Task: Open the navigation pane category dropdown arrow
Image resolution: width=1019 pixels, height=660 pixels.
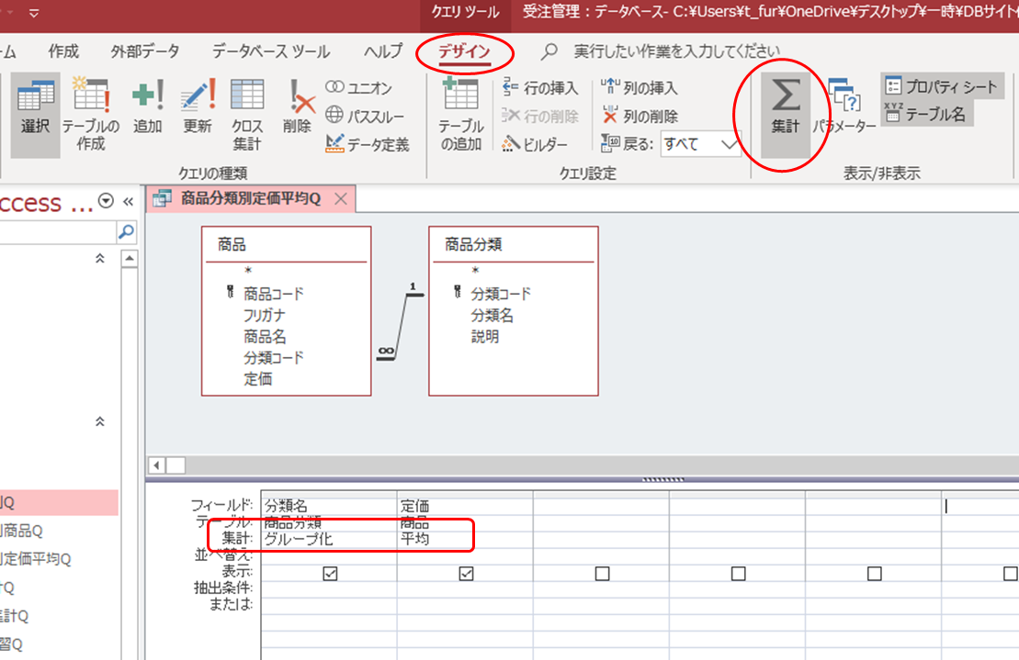Action: (x=107, y=202)
